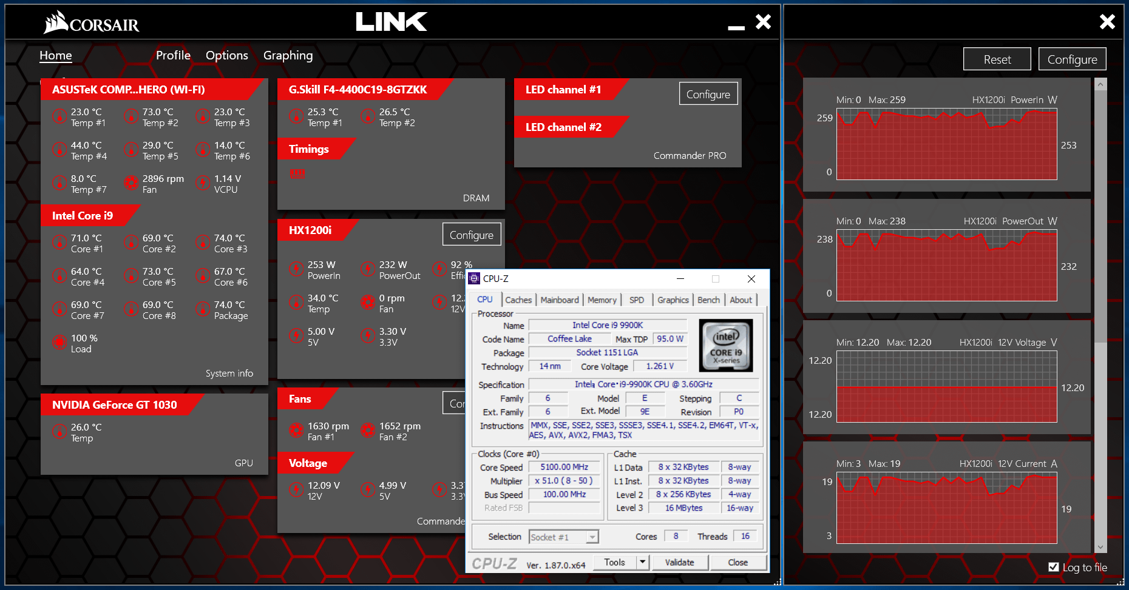Go to the Home page link

click(x=56, y=55)
